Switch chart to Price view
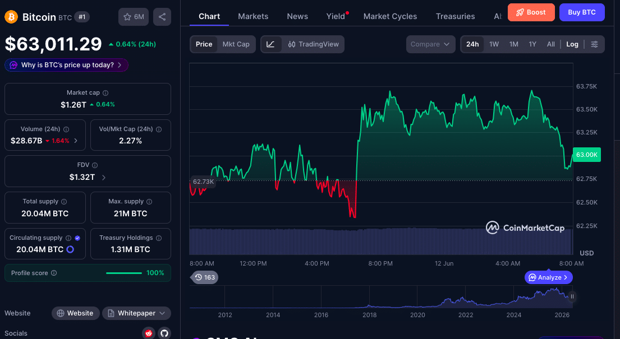Image resolution: width=620 pixels, height=339 pixels. click(204, 44)
